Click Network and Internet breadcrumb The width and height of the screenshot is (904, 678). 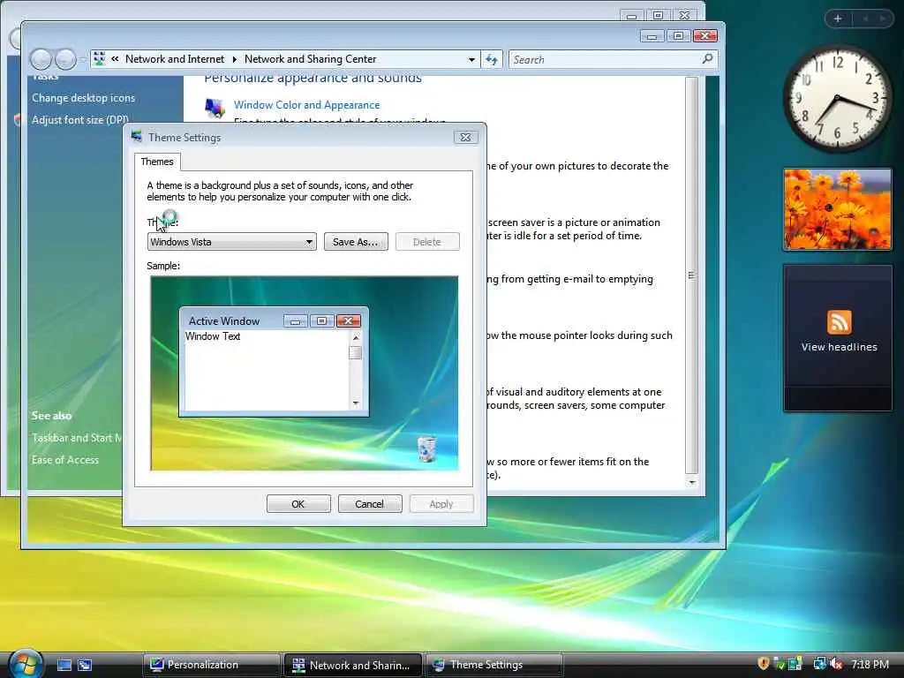[175, 59]
